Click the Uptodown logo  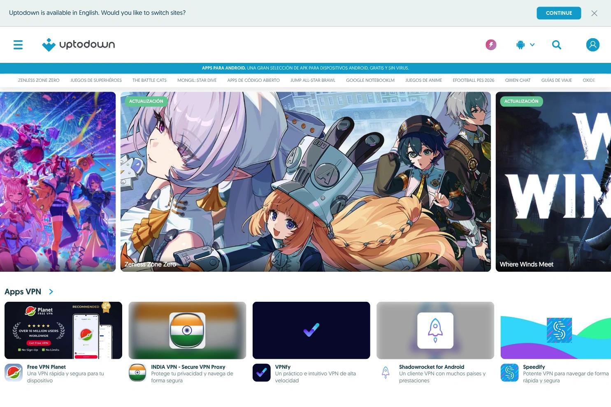tap(79, 45)
